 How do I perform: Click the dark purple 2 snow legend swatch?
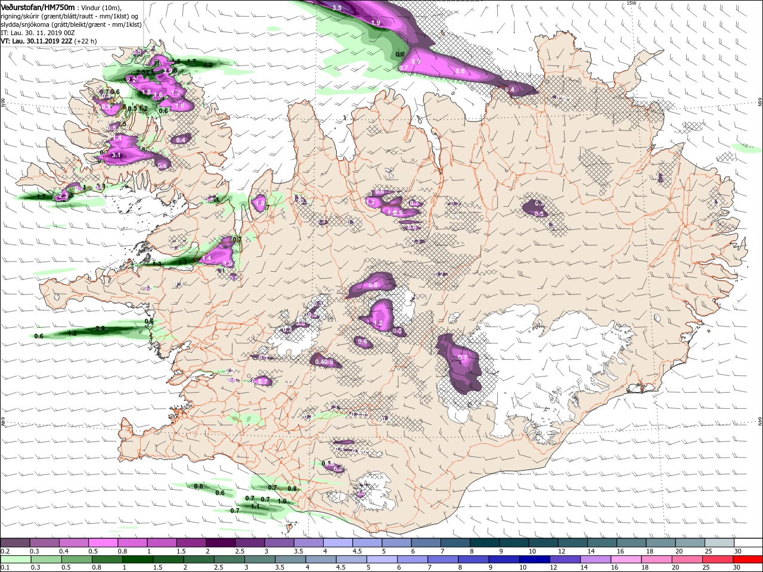[x=221, y=543]
